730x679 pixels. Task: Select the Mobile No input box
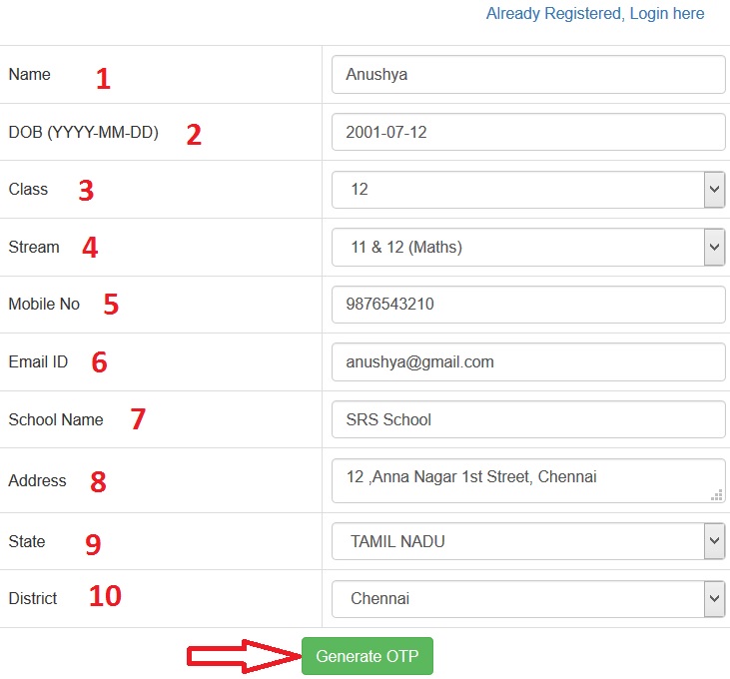coord(527,305)
